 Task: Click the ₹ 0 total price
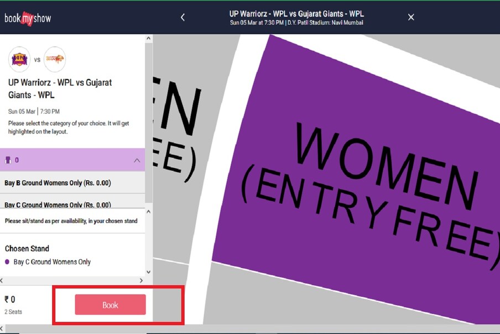[10, 300]
